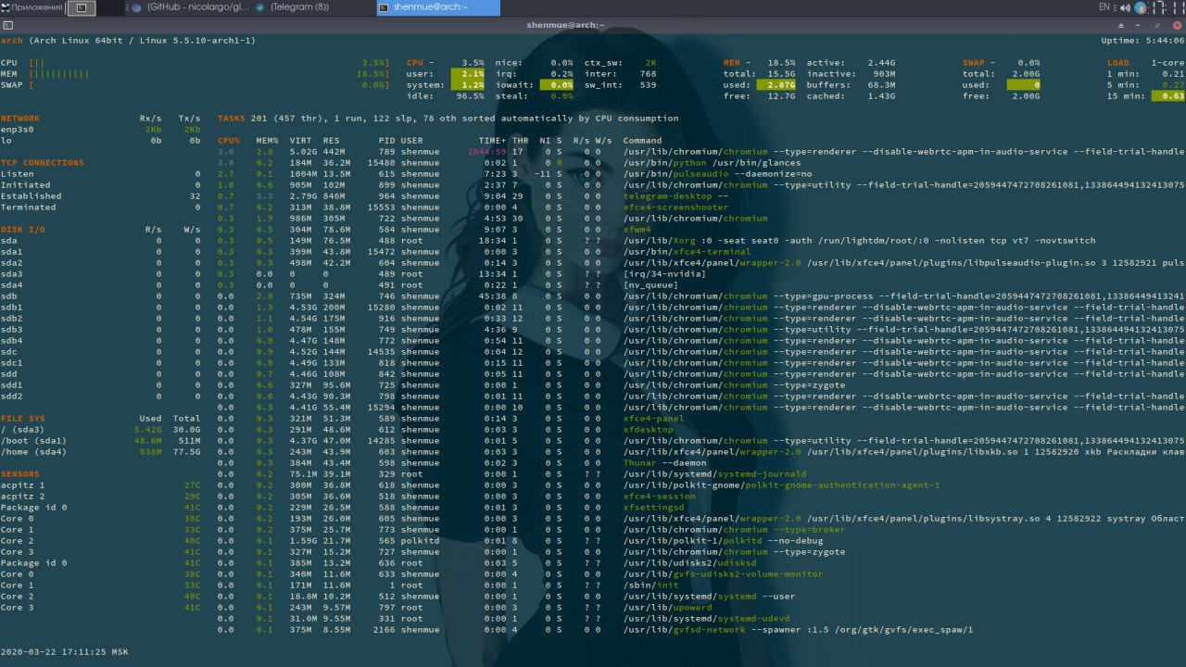Click the MEM usage bar

tap(195, 74)
